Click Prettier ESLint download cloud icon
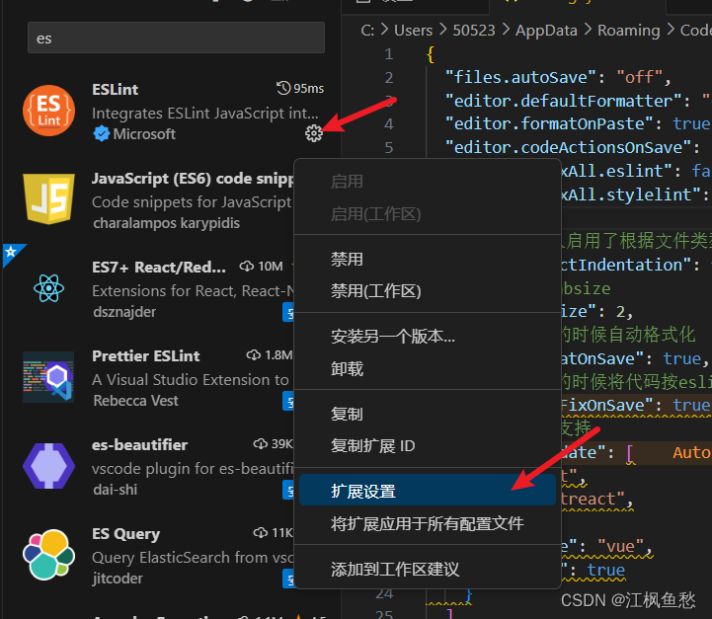The image size is (712, 619). pyautogui.click(x=254, y=354)
